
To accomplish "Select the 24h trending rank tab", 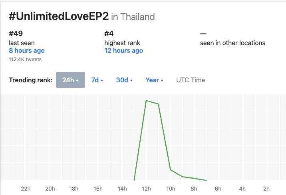I will pyautogui.click(x=70, y=80).
